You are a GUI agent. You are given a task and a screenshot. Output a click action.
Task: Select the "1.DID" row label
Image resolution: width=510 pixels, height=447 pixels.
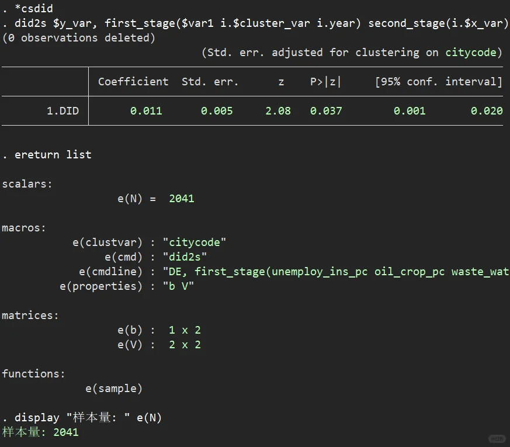click(63, 111)
